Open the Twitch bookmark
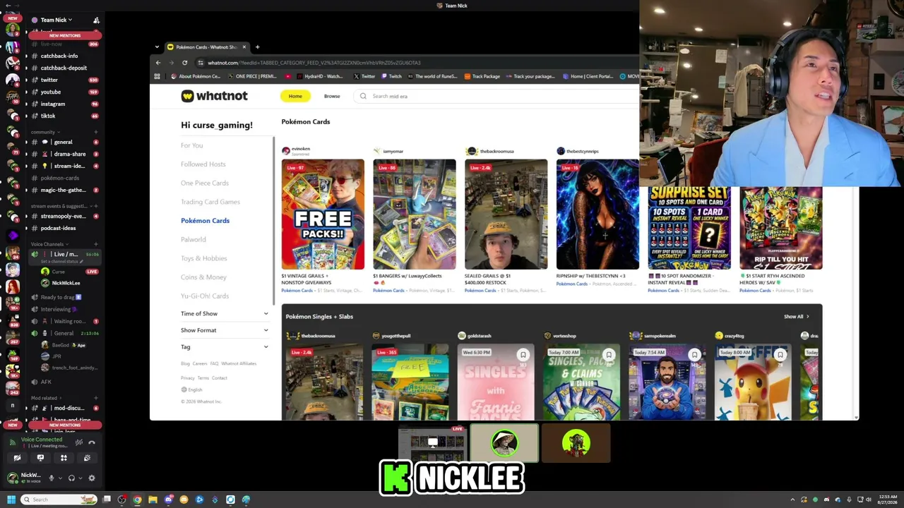 (x=391, y=76)
